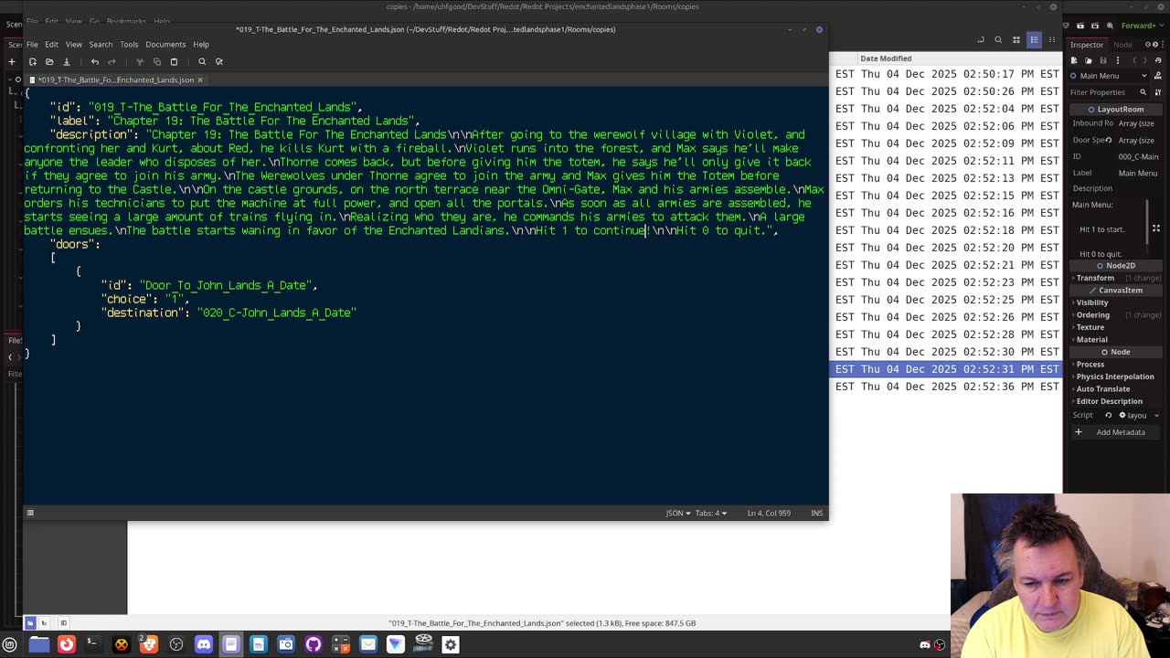The image size is (1170, 658).
Task: Click the LayoutRoom class header in Inspector
Action: coord(1115,110)
